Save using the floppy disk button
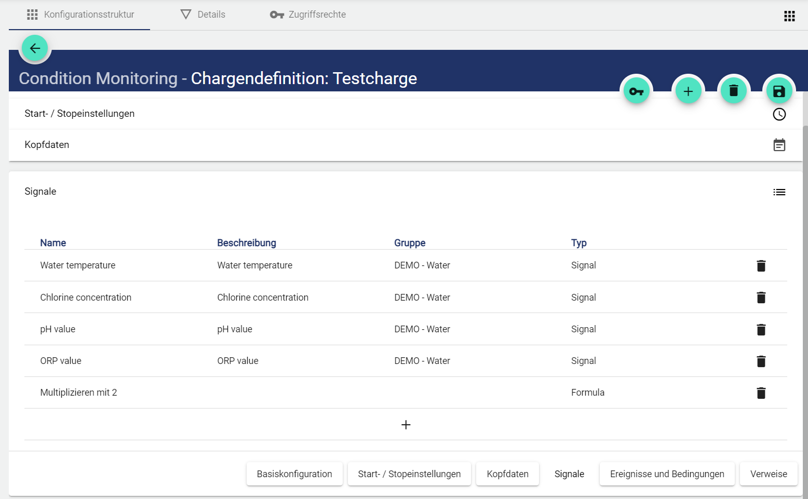Image resolution: width=808 pixels, height=499 pixels. [779, 91]
